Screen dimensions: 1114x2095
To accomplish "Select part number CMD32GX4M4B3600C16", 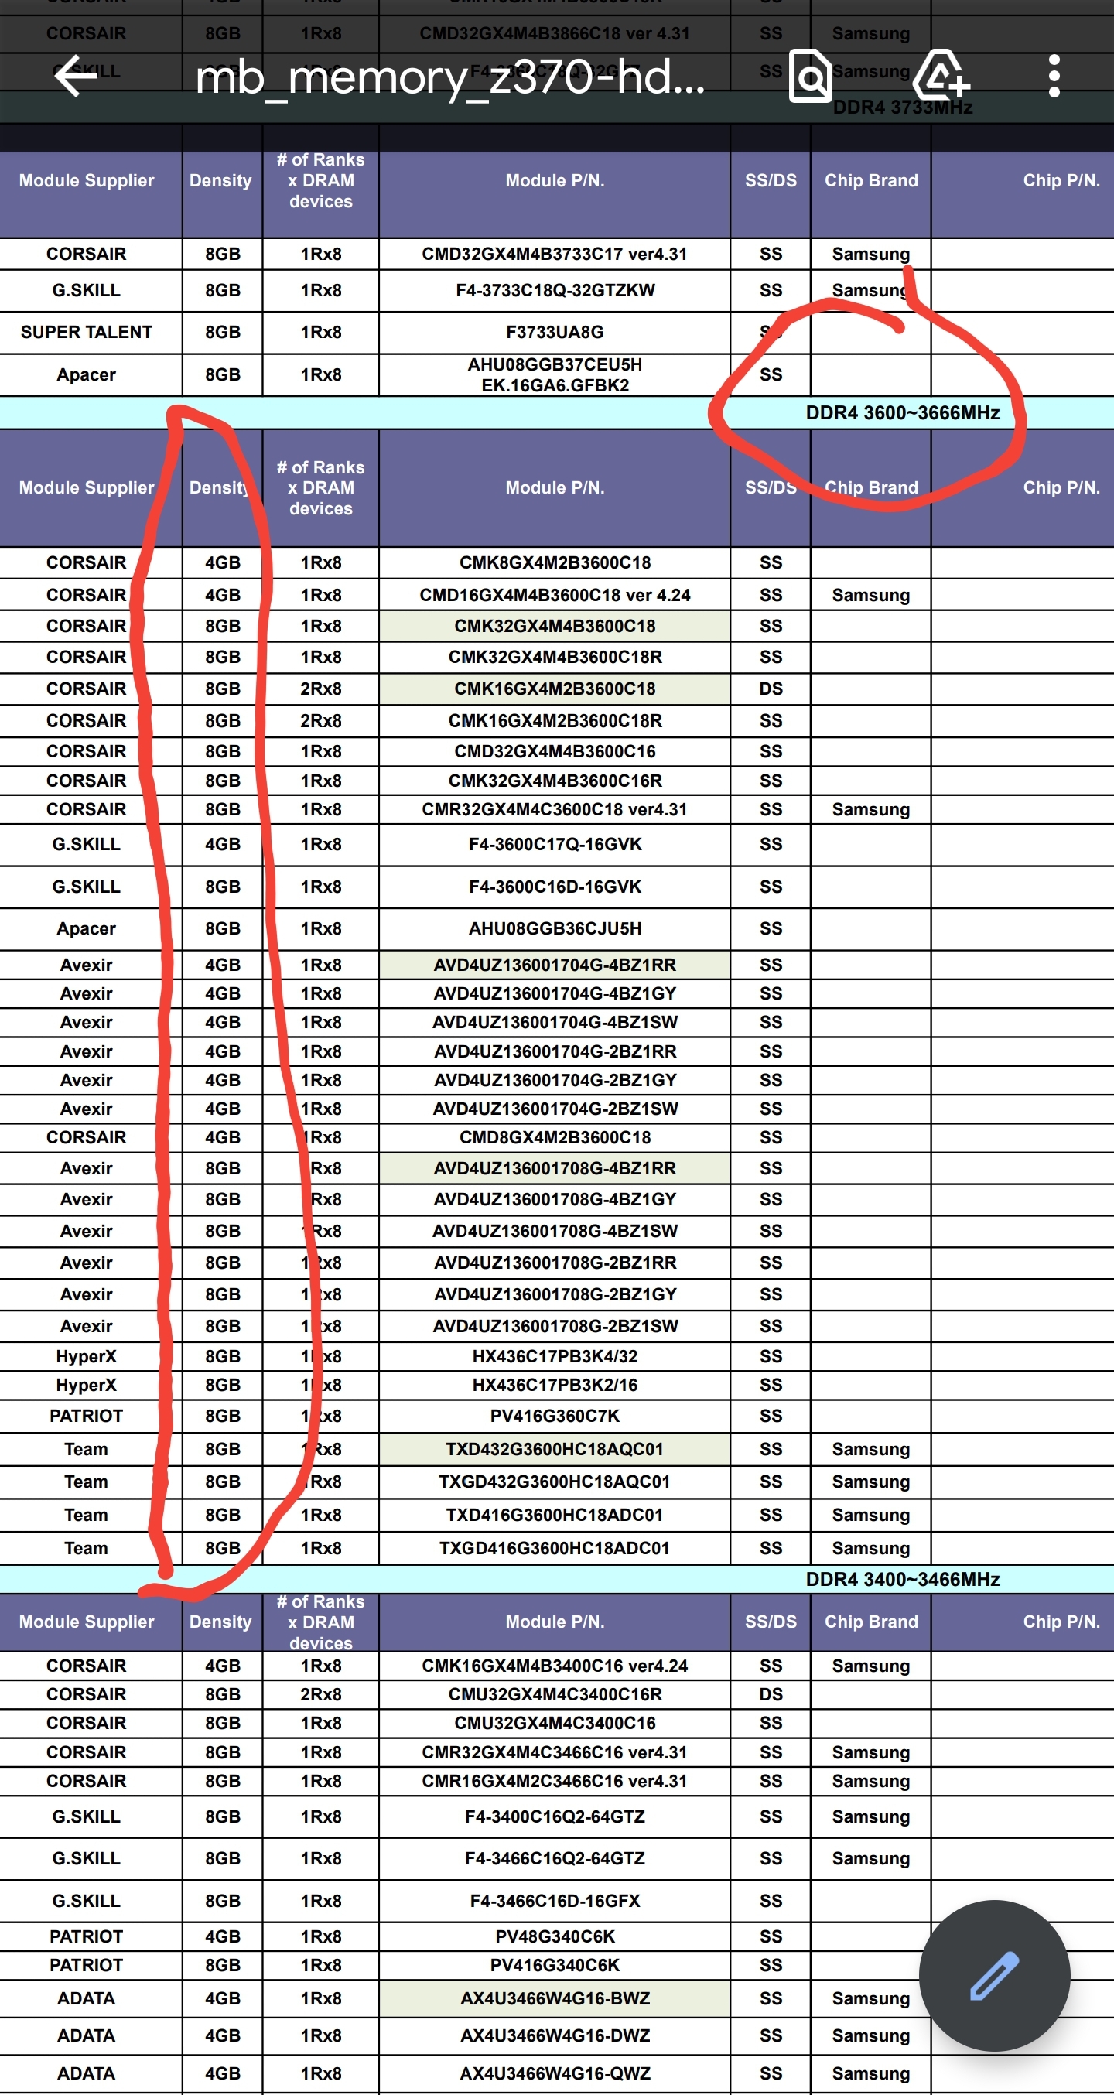I will pyautogui.click(x=555, y=751).
